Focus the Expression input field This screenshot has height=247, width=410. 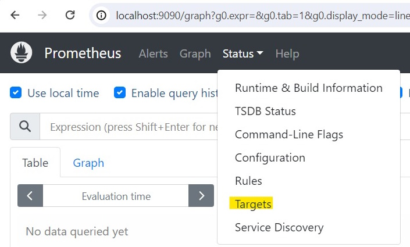coord(129,127)
